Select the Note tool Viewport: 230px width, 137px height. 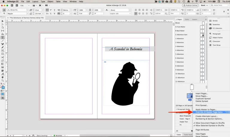pos(2,71)
